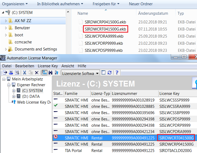
Task: Collapse the (C:) SYSTEM node in Explorer
Action: coord(3,12)
